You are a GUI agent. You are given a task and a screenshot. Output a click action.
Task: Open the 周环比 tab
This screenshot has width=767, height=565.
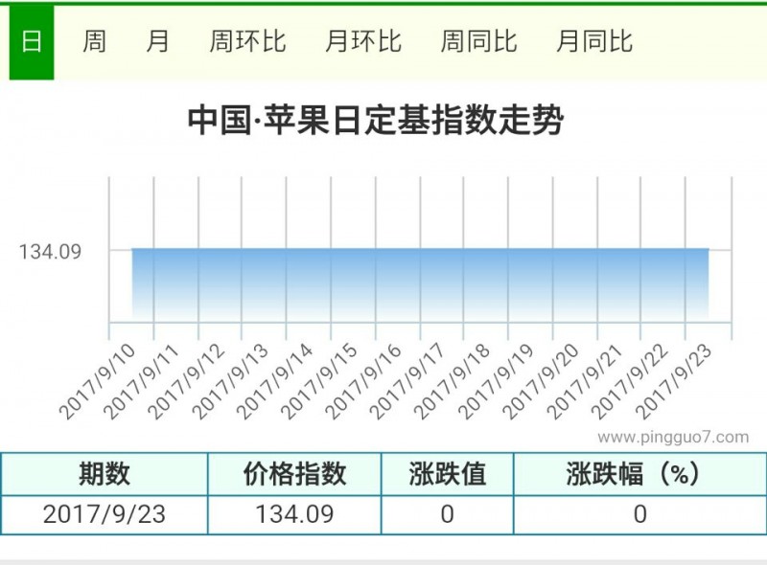[x=247, y=41]
